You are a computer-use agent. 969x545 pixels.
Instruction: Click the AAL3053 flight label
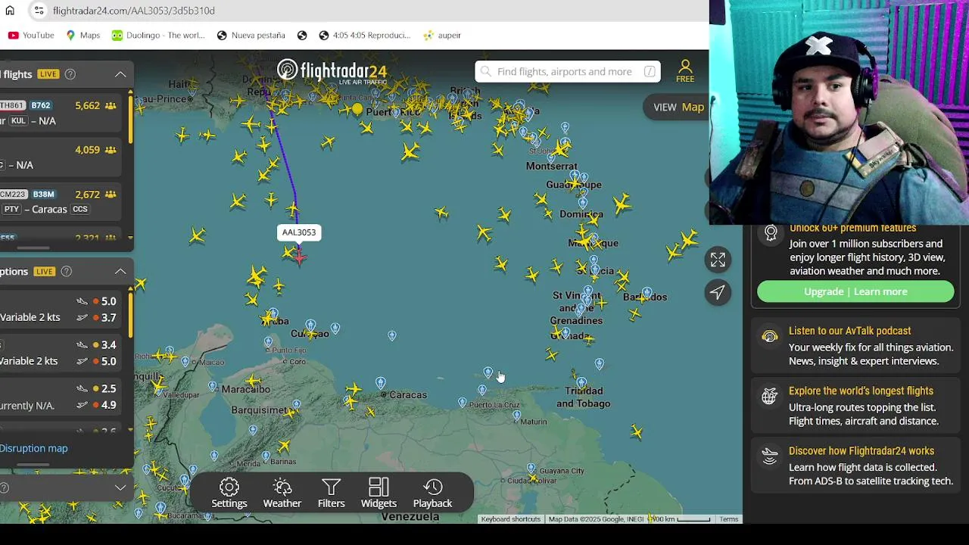pyautogui.click(x=299, y=232)
